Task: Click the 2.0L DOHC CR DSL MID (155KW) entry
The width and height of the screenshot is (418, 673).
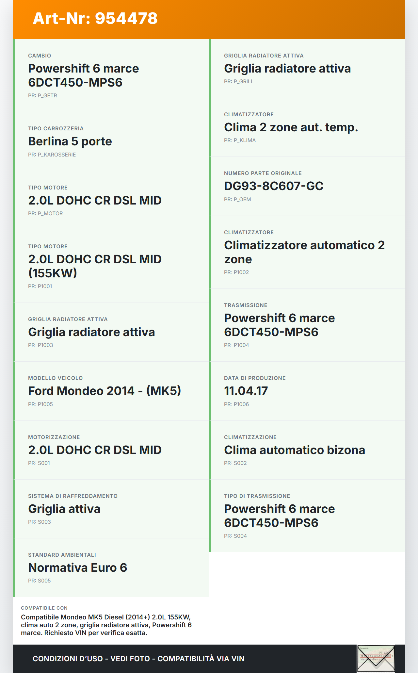Action: click(x=95, y=266)
